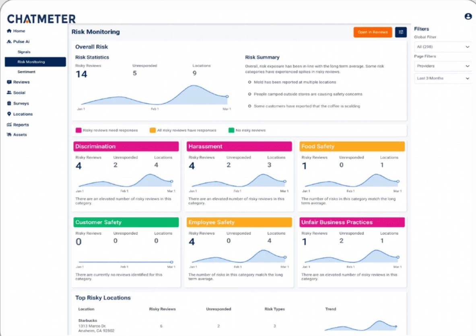Click the Locations pin icon
476x336 pixels.
(9, 114)
